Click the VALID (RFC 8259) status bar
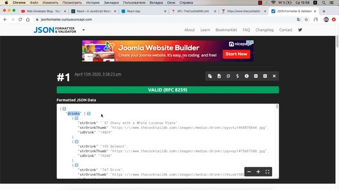Viewport: 339px width, 190px height. click(x=167, y=90)
